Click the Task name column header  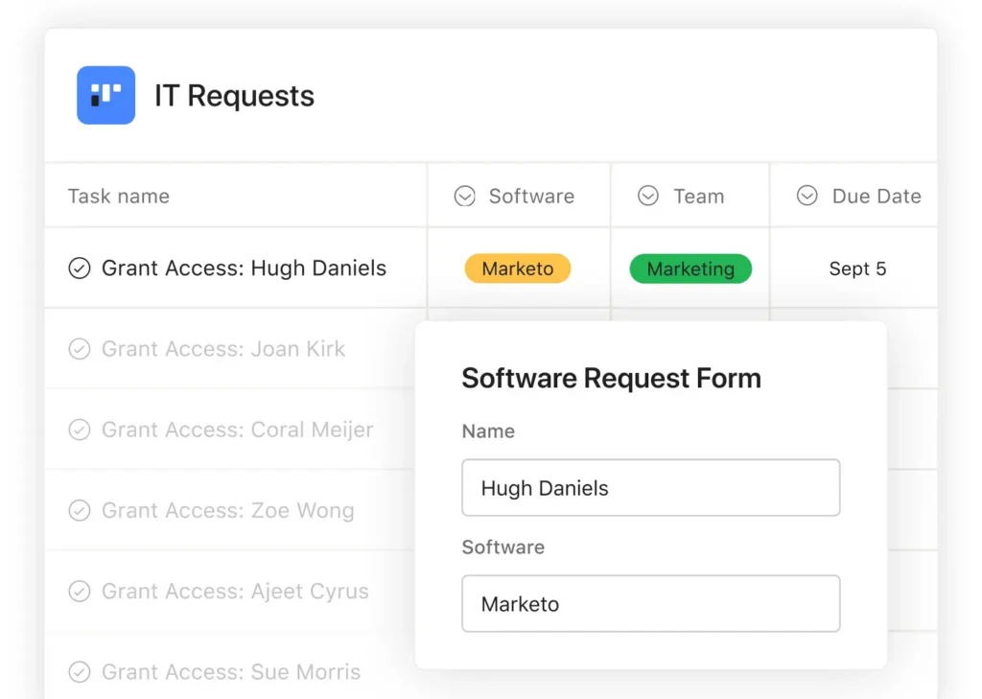[x=119, y=196]
